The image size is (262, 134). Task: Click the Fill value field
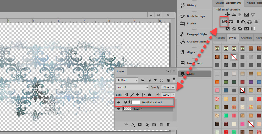tap(166, 95)
